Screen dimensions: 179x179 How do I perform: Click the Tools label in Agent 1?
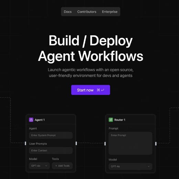coord(55,159)
